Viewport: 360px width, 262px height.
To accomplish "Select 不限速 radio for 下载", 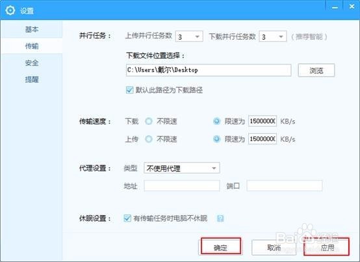I will pyautogui.click(x=149, y=121).
